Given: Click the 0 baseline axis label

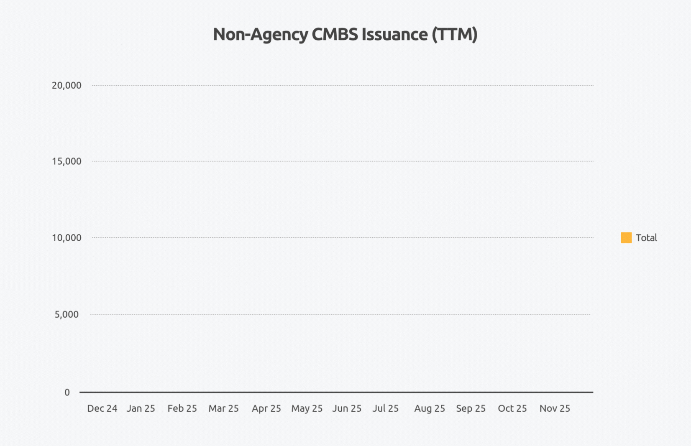Looking at the screenshot, I should click(67, 392).
